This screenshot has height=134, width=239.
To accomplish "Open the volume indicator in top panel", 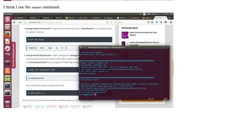I will click(159, 14).
